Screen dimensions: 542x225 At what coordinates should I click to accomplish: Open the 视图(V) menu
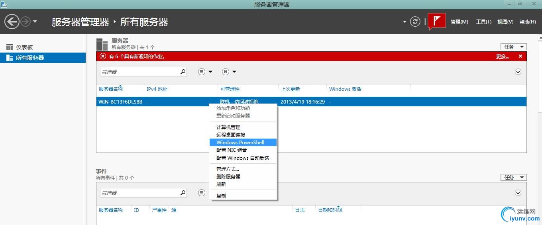505,22
